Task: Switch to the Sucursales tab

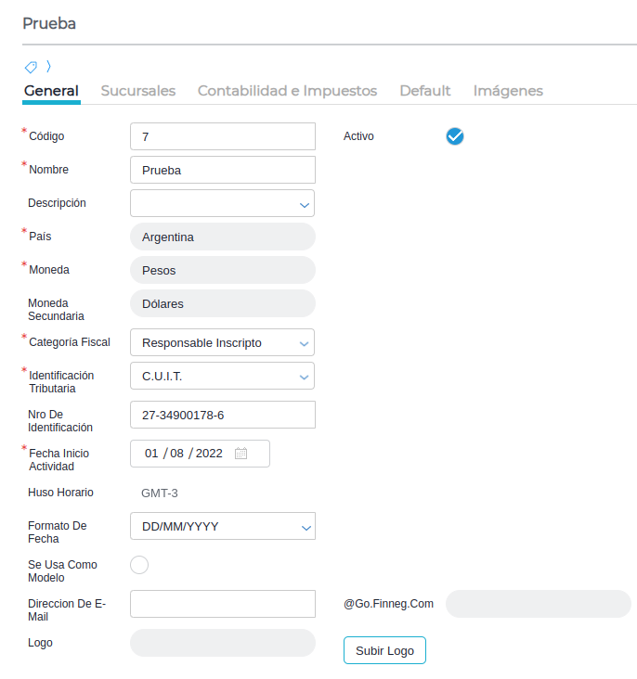Action: click(x=137, y=91)
